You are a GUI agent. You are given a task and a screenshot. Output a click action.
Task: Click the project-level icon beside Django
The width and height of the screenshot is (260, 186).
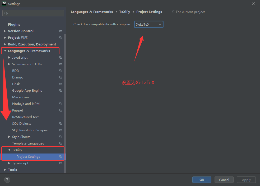61,77
